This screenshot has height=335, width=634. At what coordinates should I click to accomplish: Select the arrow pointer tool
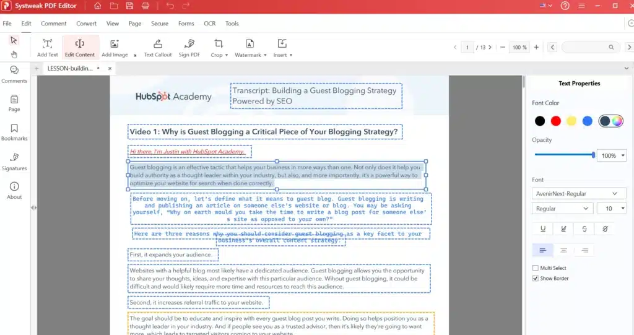[14, 40]
